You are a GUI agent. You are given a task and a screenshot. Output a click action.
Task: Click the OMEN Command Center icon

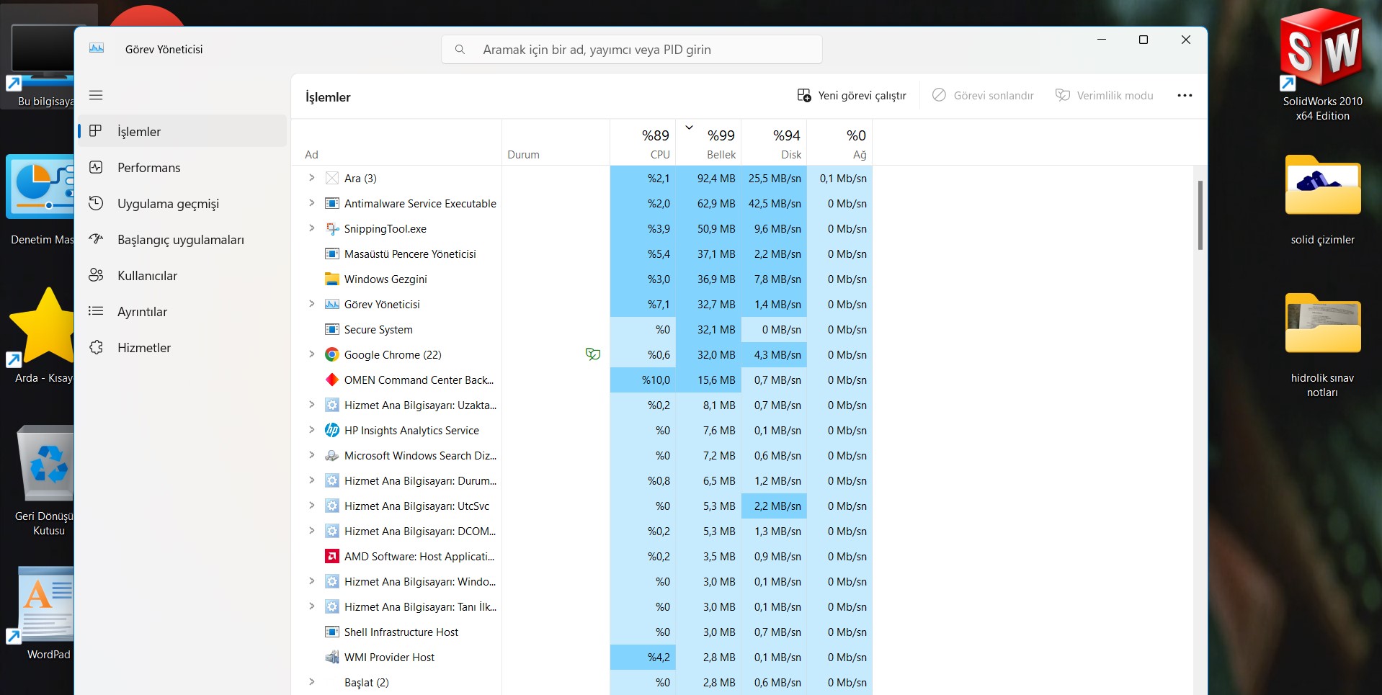coord(332,380)
